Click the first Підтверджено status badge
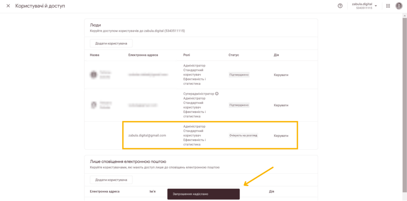Screen dimensions: 407x201 click(239, 75)
